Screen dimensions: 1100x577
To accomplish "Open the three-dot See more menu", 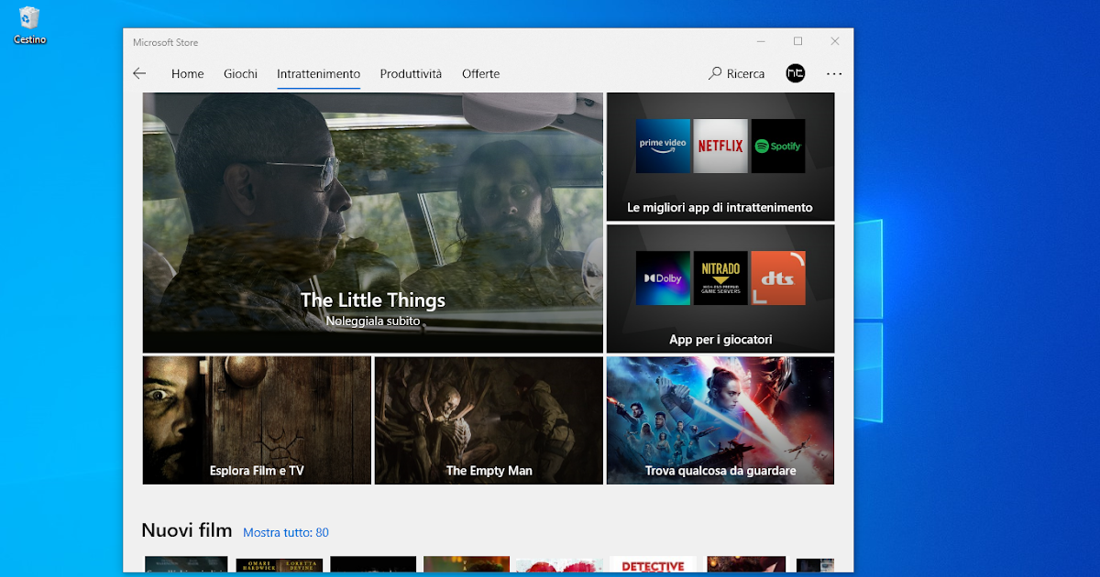I will coord(834,73).
